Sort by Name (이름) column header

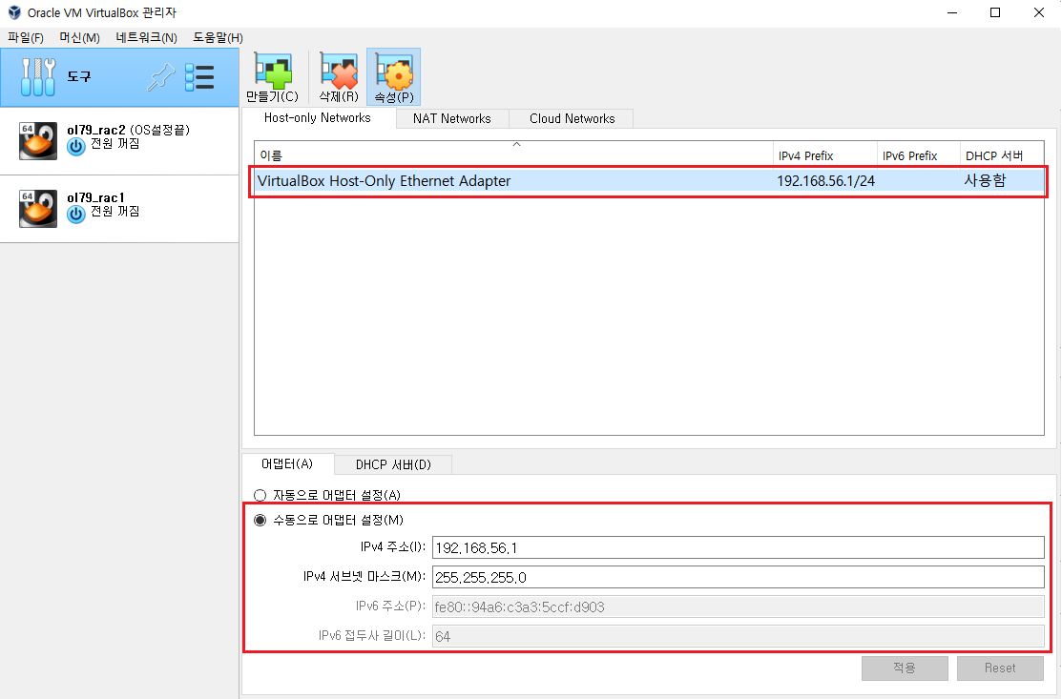[x=514, y=154]
